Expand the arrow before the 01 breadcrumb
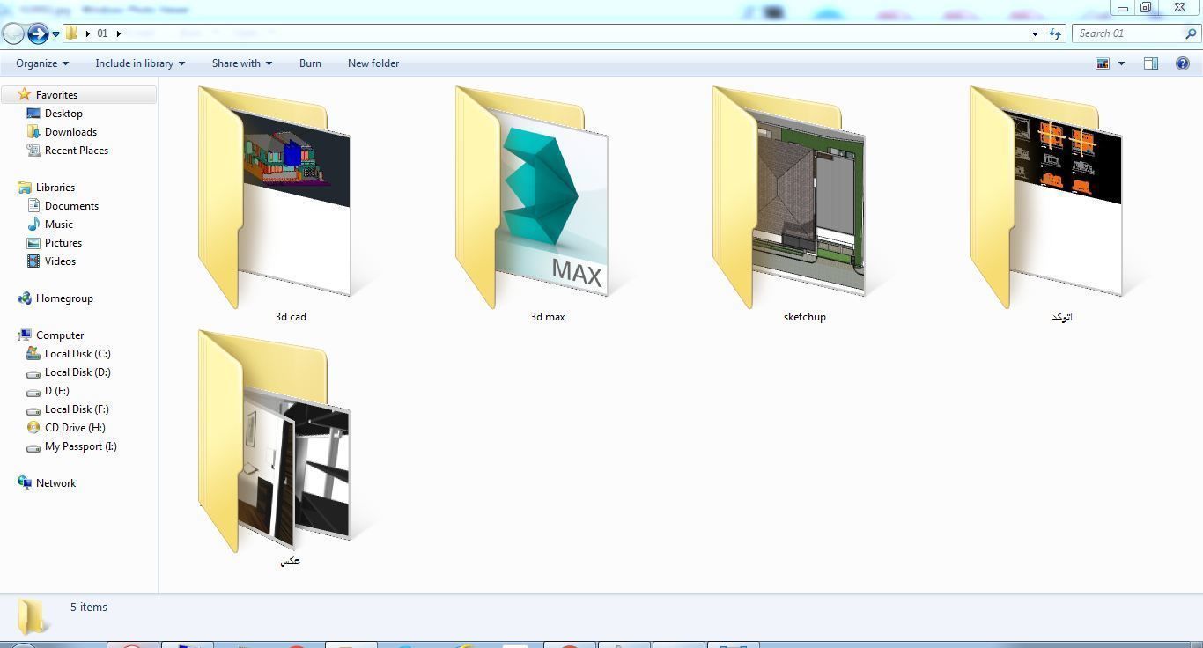Screen dimensions: 1203x648 [x=87, y=33]
